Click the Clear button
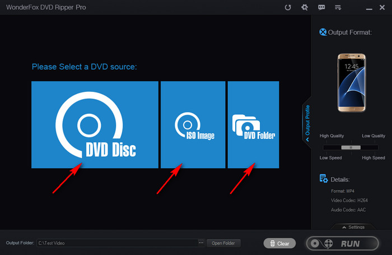 pos(279,243)
